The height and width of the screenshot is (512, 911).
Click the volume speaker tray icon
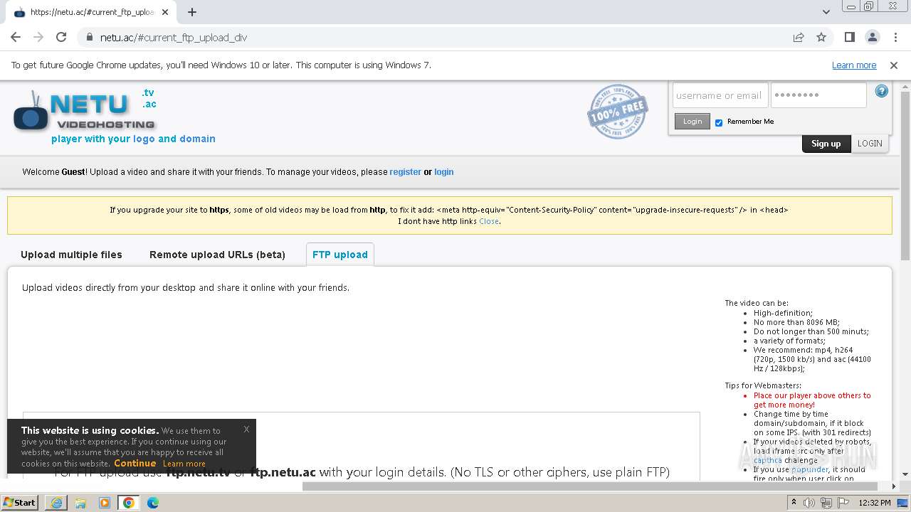[x=809, y=503]
